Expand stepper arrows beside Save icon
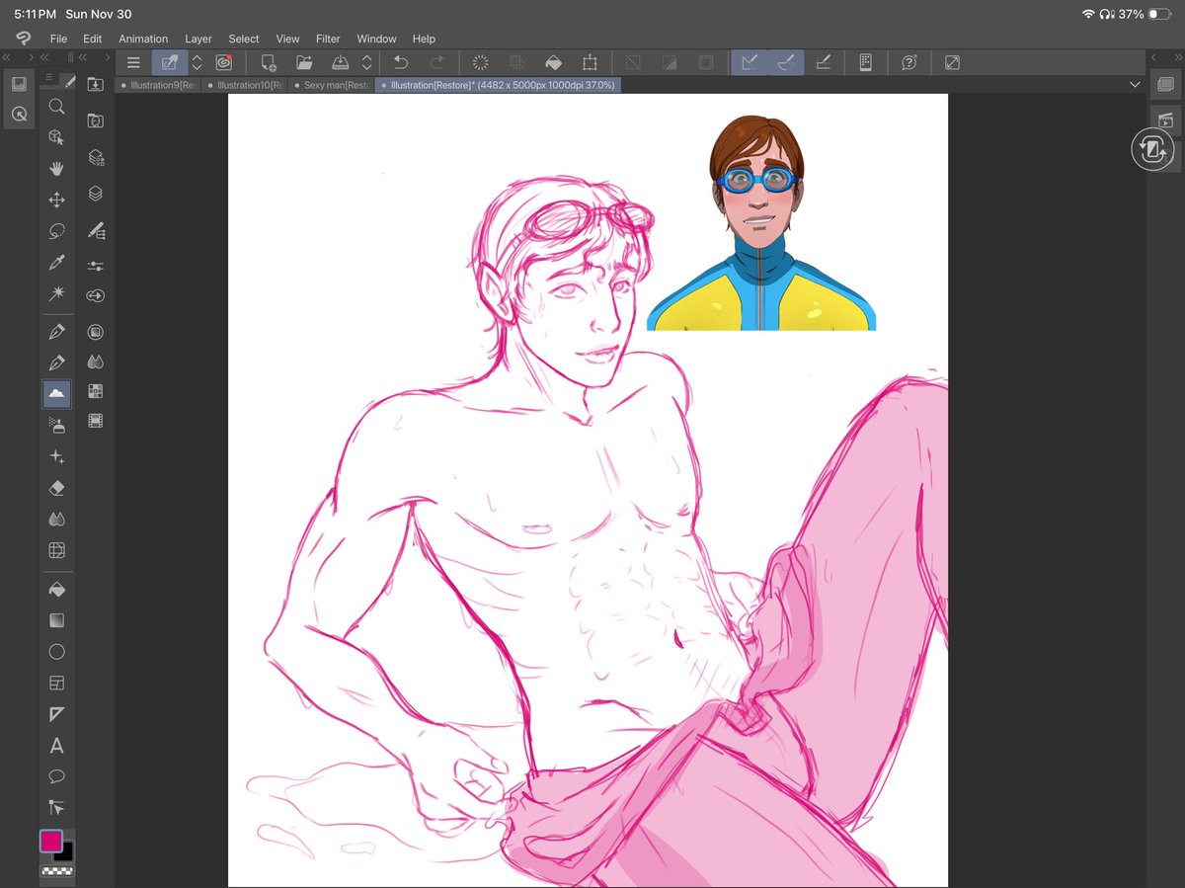The height and width of the screenshot is (888, 1185). pos(367,62)
